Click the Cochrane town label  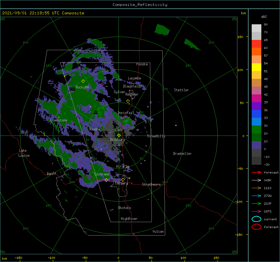point(102,174)
